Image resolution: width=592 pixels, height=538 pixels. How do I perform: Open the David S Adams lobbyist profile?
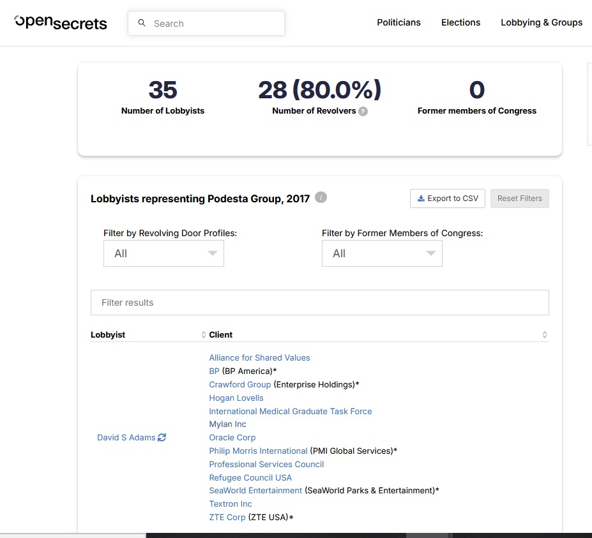(x=126, y=437)
